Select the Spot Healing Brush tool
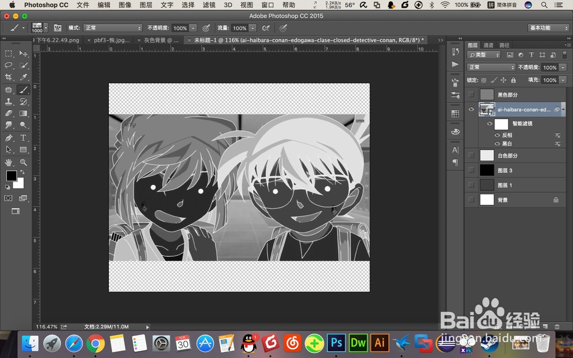 pos(9,90)
